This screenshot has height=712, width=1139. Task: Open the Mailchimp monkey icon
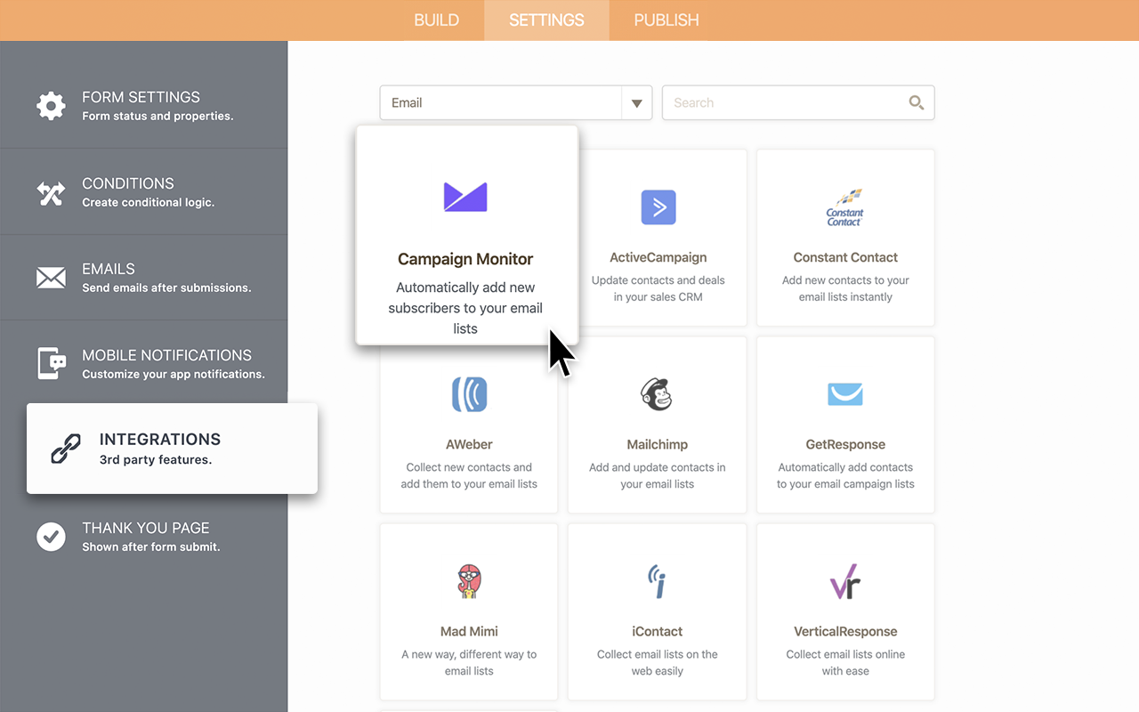pos(657,394)
